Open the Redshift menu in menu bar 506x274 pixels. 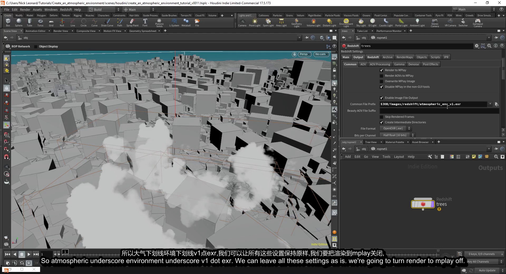click(66, 9)
